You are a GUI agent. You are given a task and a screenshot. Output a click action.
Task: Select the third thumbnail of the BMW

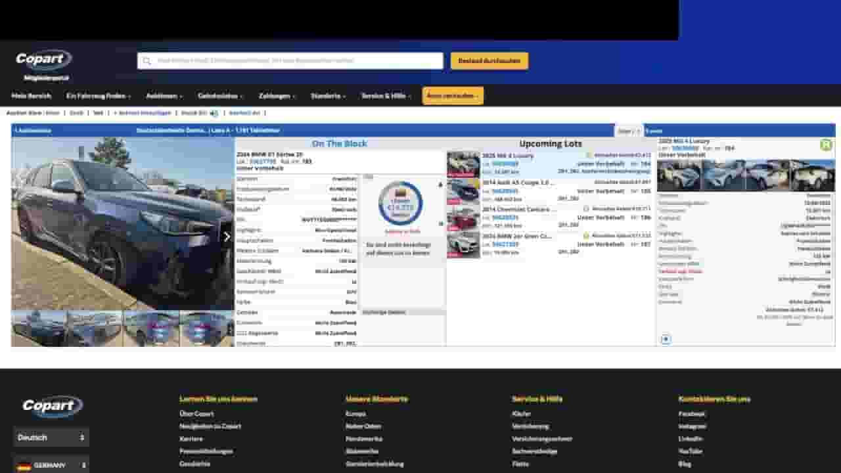click(151, 328)
